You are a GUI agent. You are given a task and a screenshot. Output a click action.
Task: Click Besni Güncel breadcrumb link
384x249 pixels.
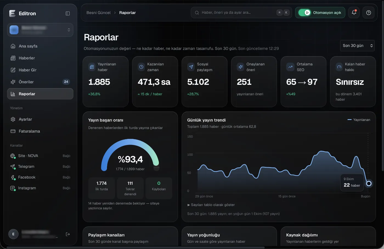(x=98, y=13)
